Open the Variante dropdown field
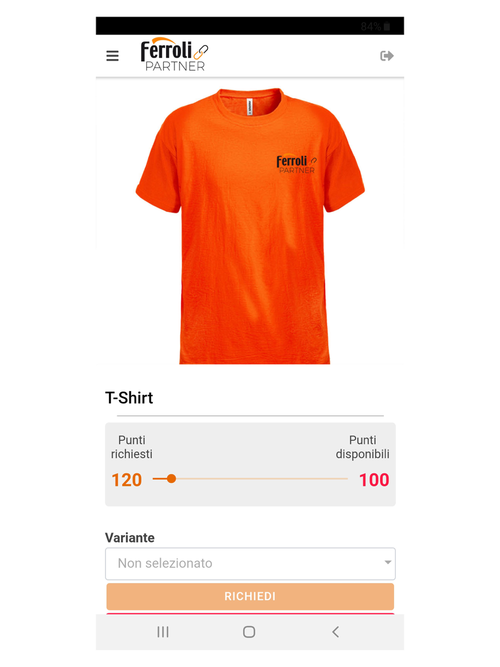 250,563
